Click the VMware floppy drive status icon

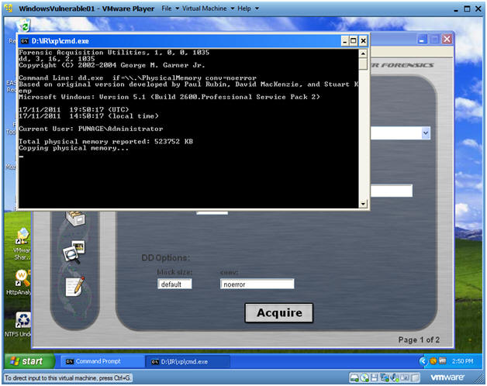point(375,378)
